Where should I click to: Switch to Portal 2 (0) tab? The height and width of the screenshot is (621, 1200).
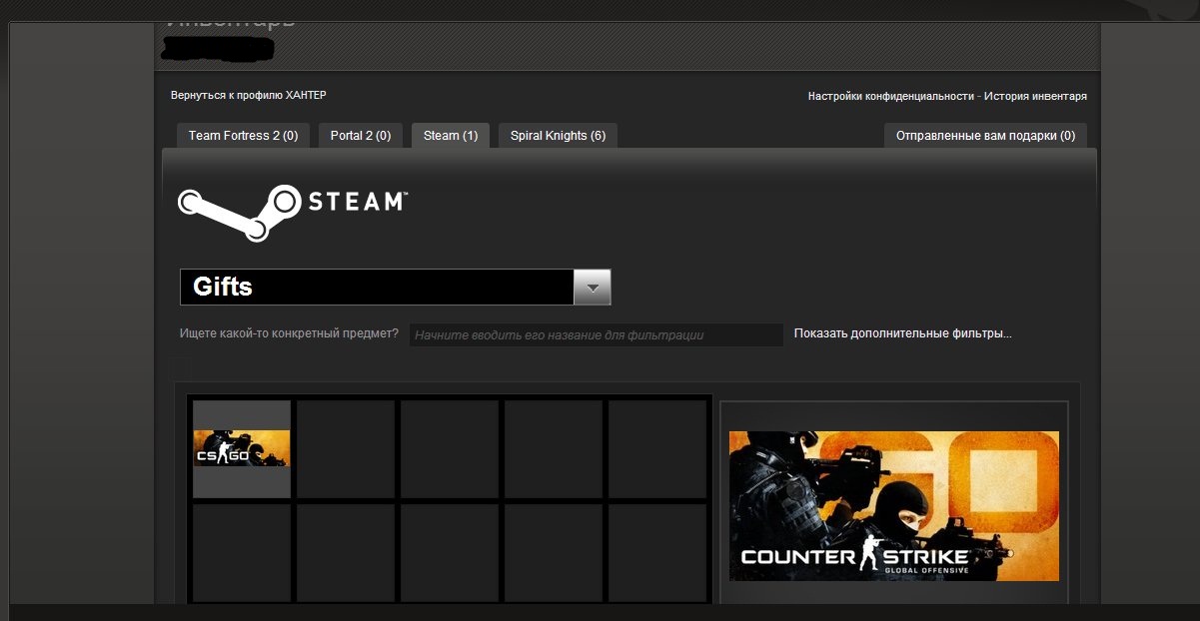tap(361, 136)
